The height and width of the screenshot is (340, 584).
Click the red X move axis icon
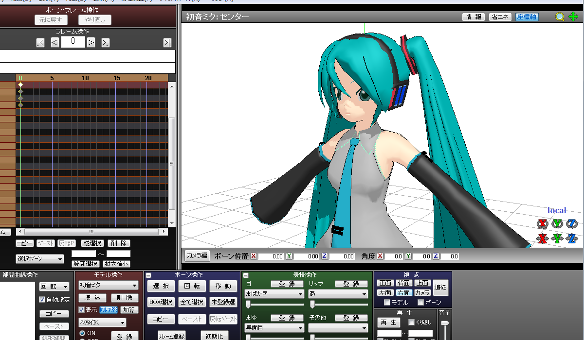click(x=542, y=238)
